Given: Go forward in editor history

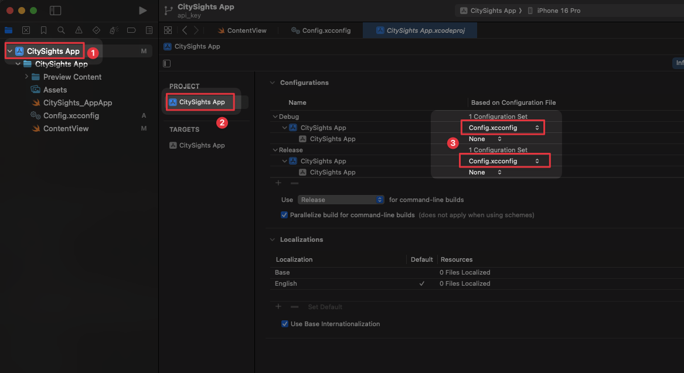Looking at the screenshot, I should [196, 30].
